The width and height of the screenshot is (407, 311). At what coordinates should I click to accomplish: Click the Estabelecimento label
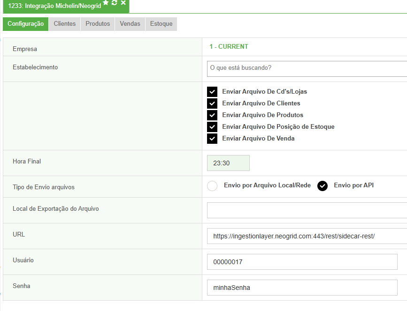click(35, 67)
